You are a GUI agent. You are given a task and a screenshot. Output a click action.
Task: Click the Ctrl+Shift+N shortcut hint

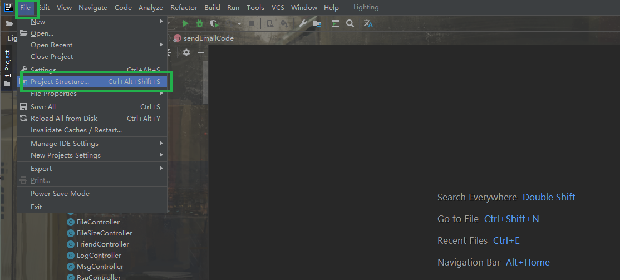pos(511,219)
